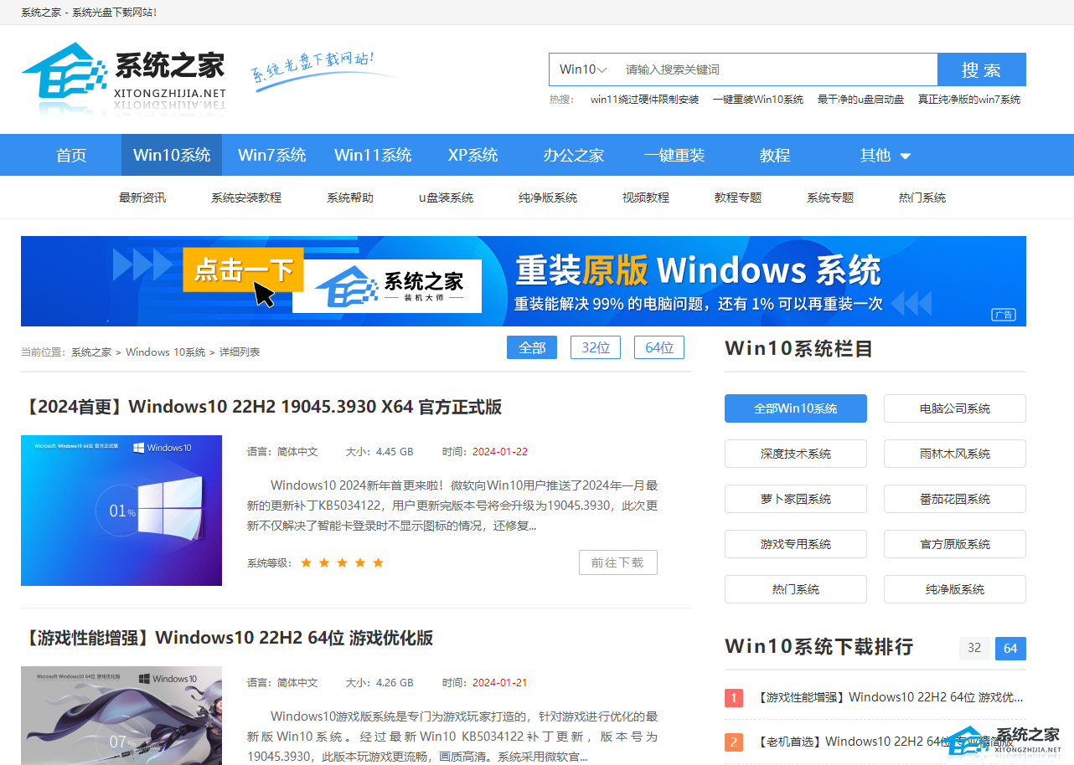Click the 系统之家 site logo
The image size is (1074, 765).
point(123,79)
